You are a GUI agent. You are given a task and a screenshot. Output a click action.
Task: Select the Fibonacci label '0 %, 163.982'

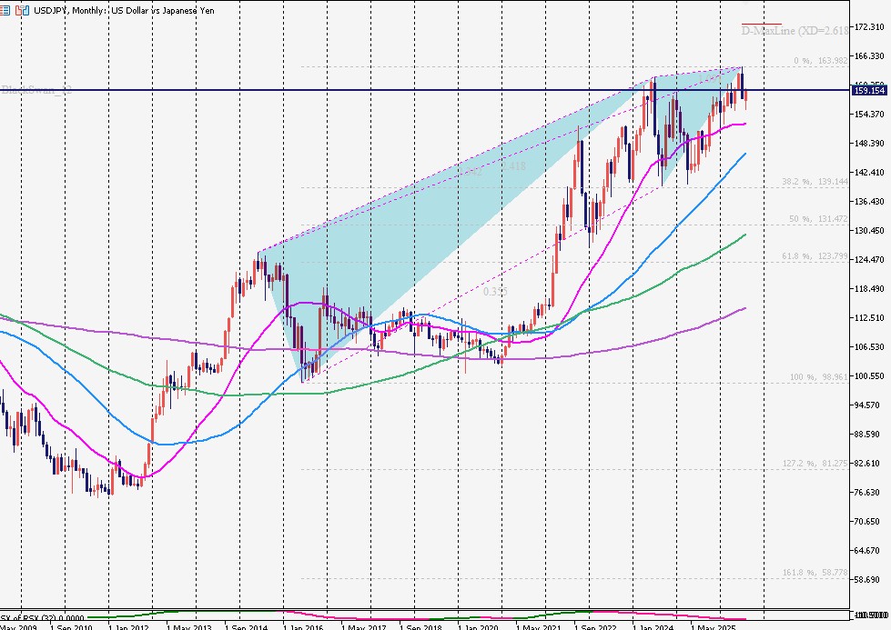[821, 61]
